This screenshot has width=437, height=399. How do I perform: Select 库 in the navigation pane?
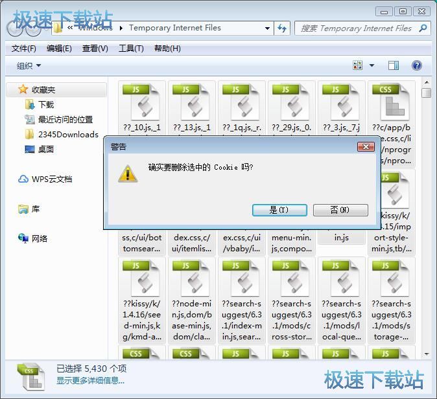36,209
